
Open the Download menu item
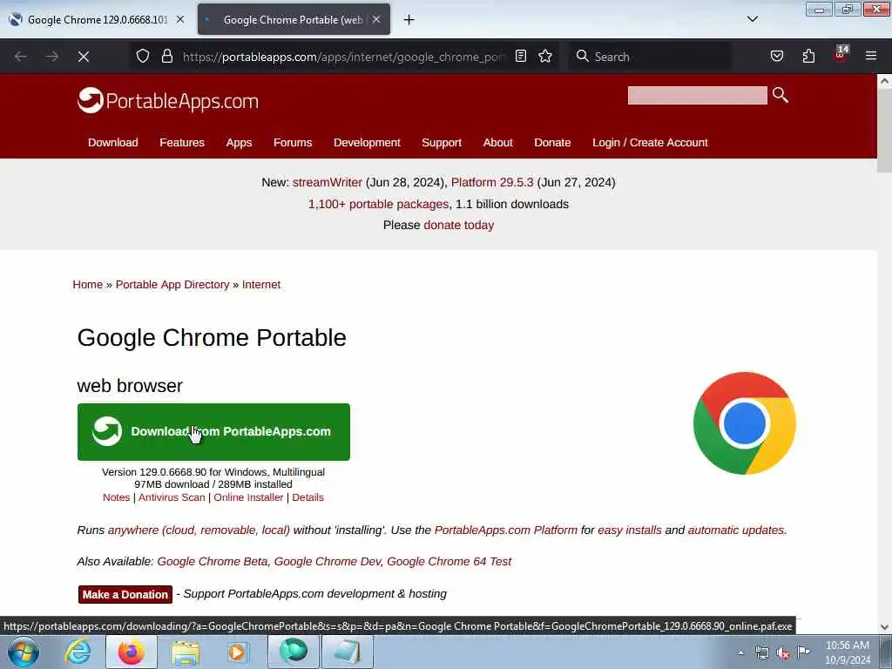[x=112, y=143]
